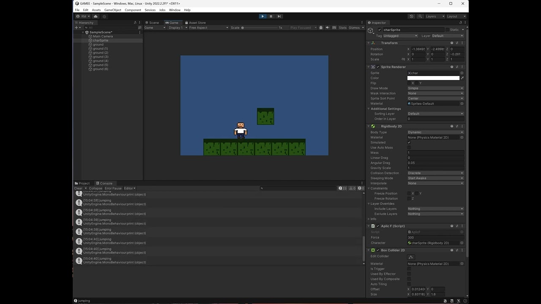Open the Body Type dropdown

point(435,132)
